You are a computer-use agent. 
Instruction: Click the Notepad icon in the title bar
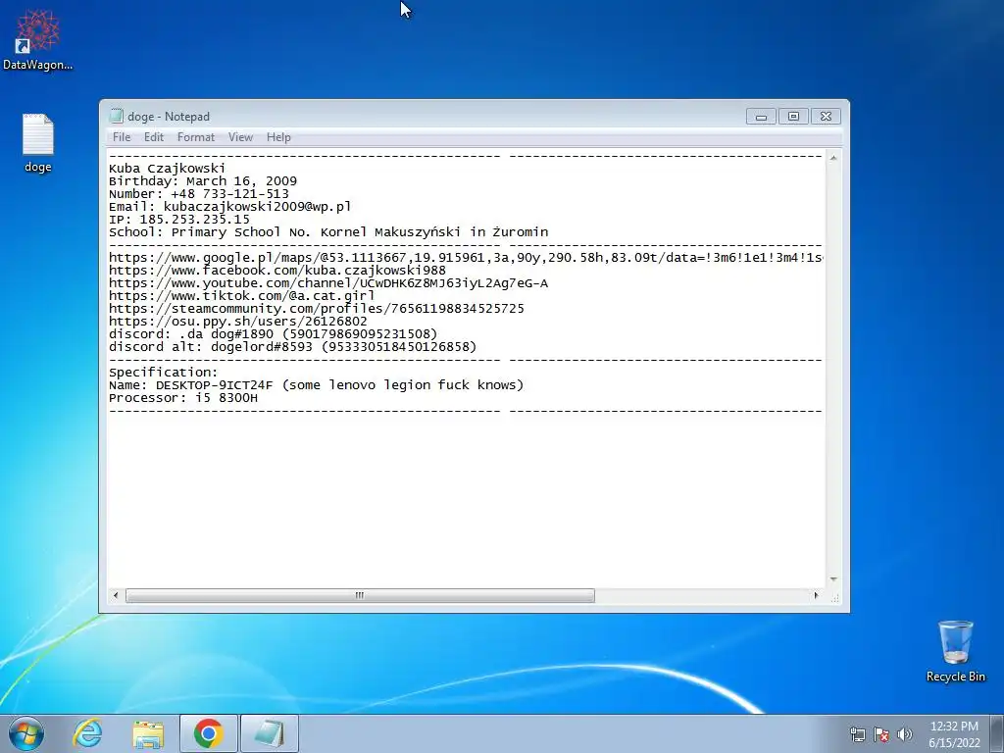[x=116, y=116]
